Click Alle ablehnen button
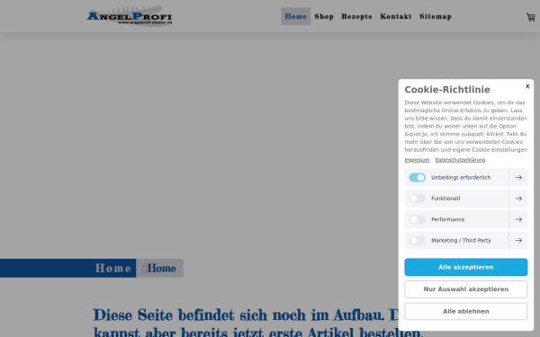Screen dimensions: 540x337 pos(465,311)
